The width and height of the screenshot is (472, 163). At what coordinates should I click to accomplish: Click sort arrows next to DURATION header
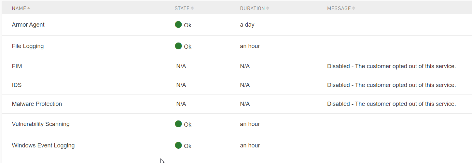click(x=268, y=8)
